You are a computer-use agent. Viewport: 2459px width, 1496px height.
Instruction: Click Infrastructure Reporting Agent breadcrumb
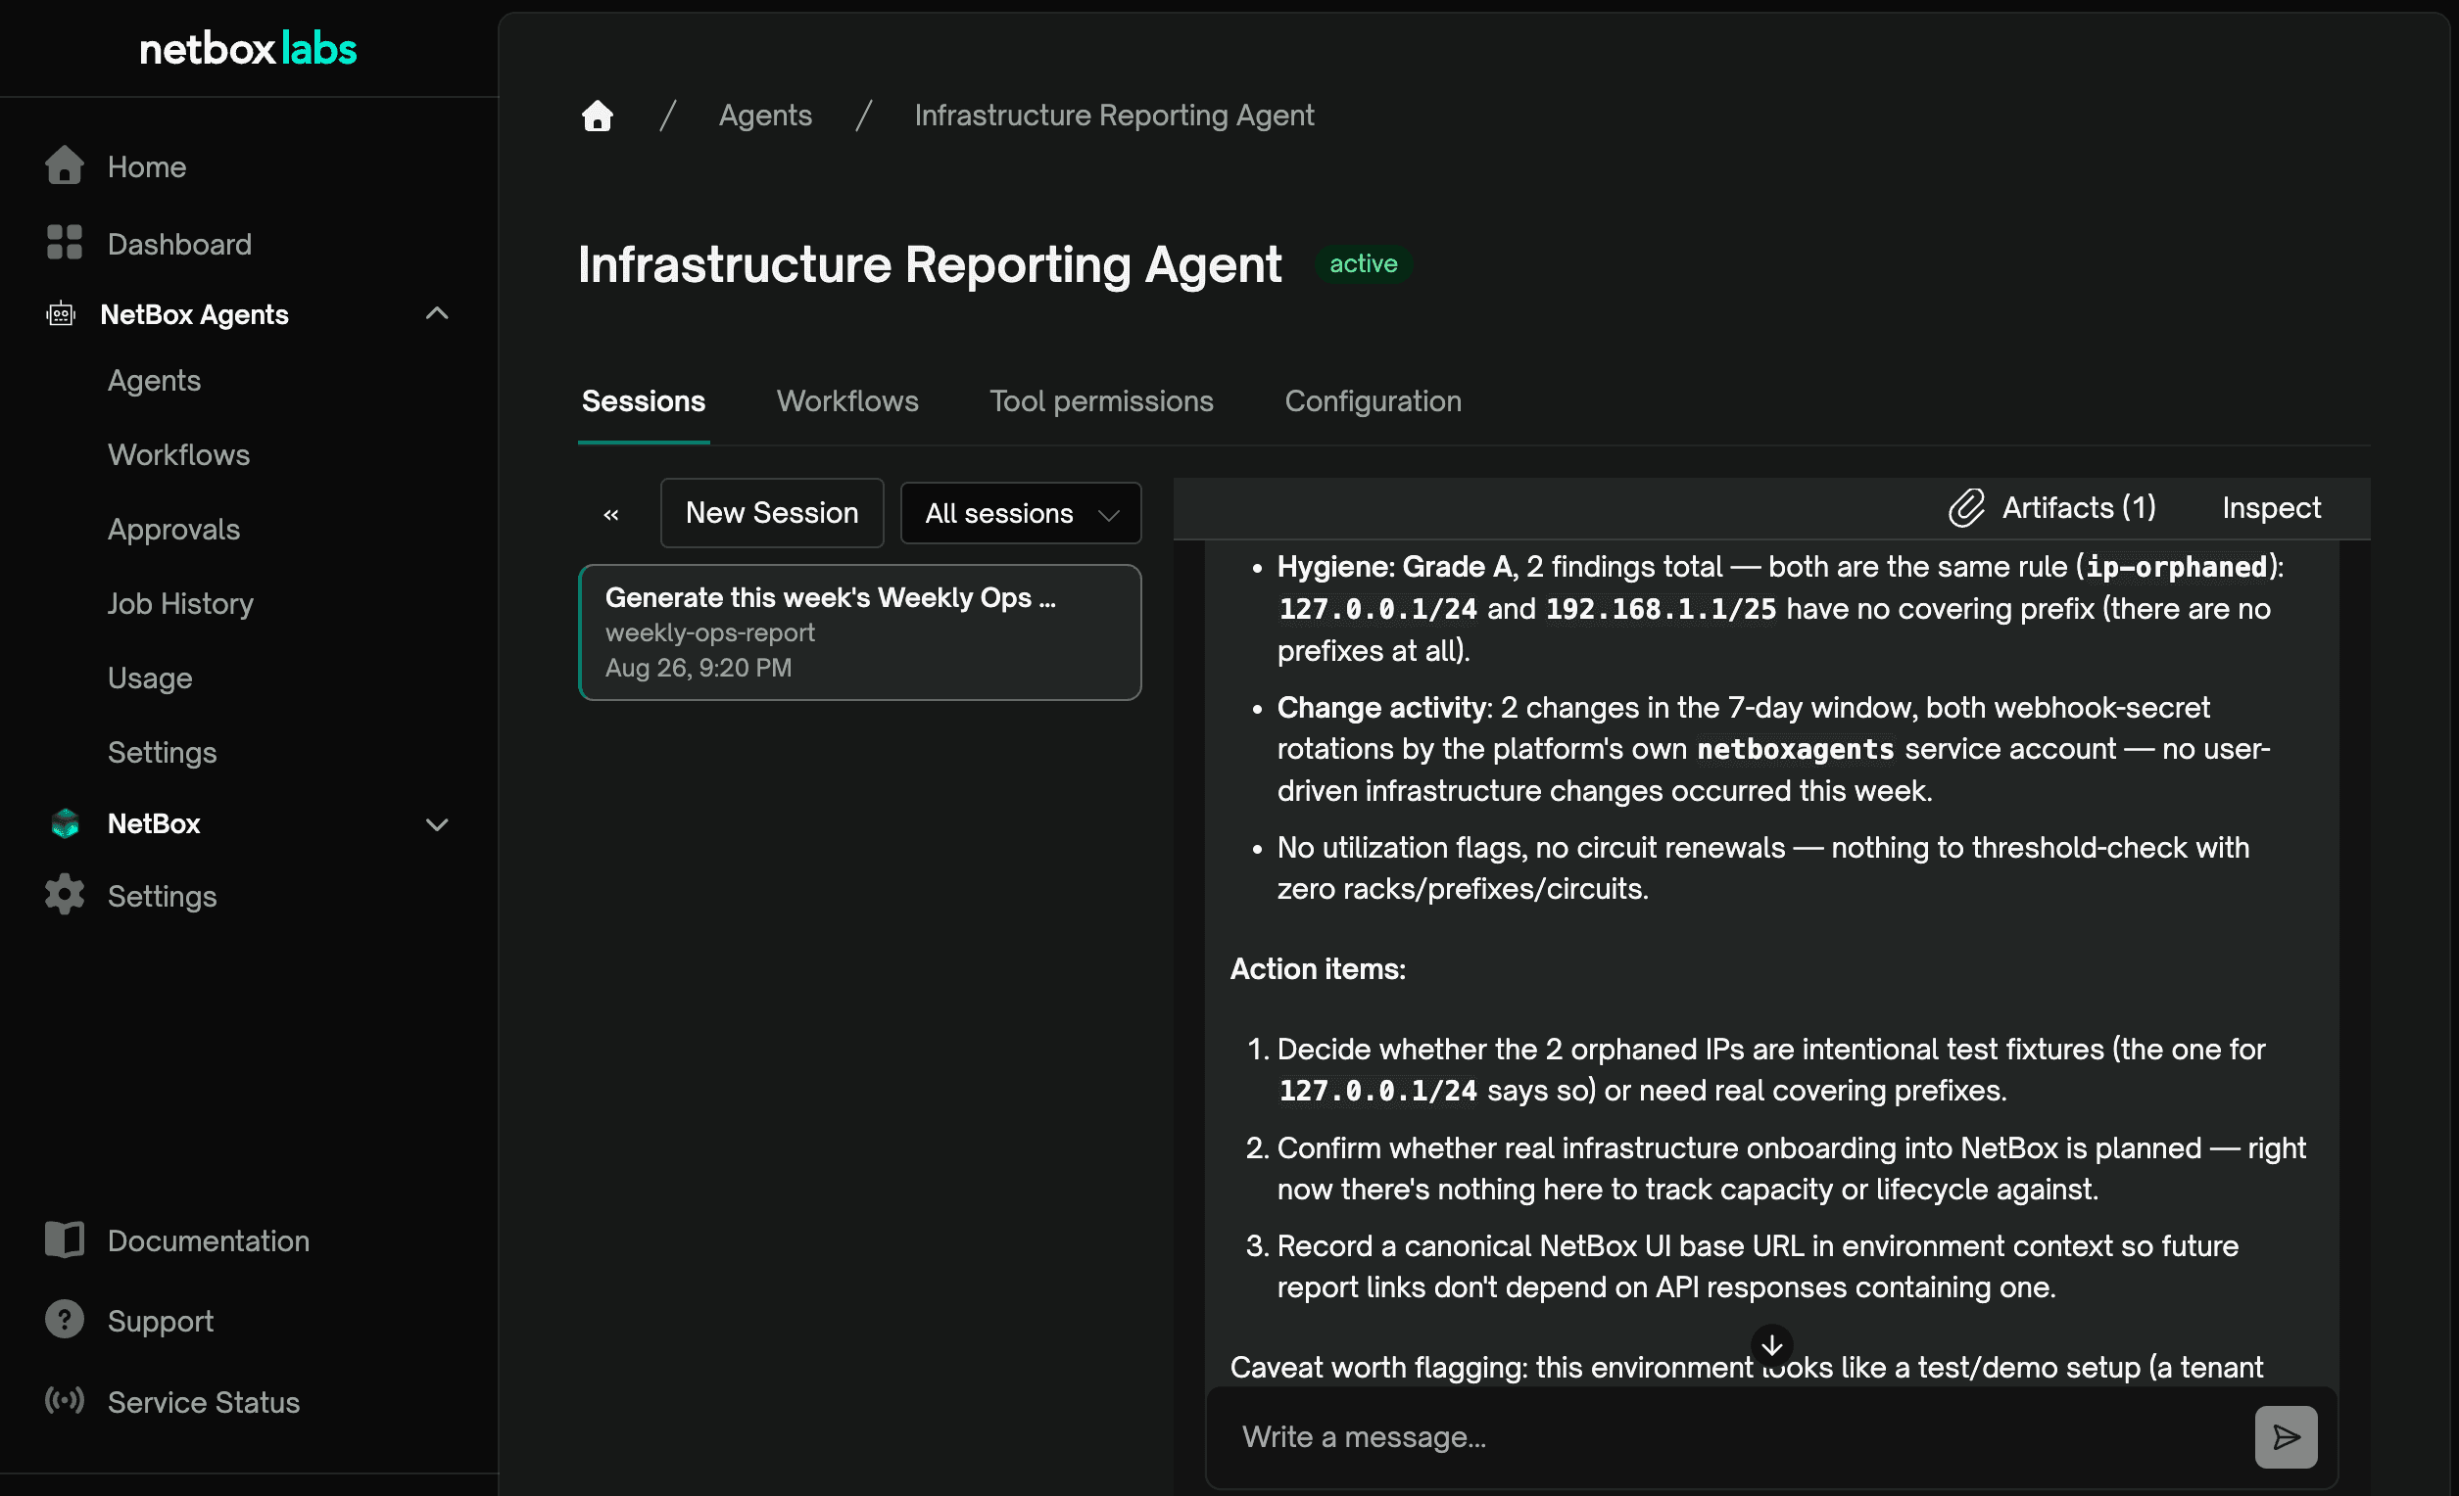point(1114,116)
